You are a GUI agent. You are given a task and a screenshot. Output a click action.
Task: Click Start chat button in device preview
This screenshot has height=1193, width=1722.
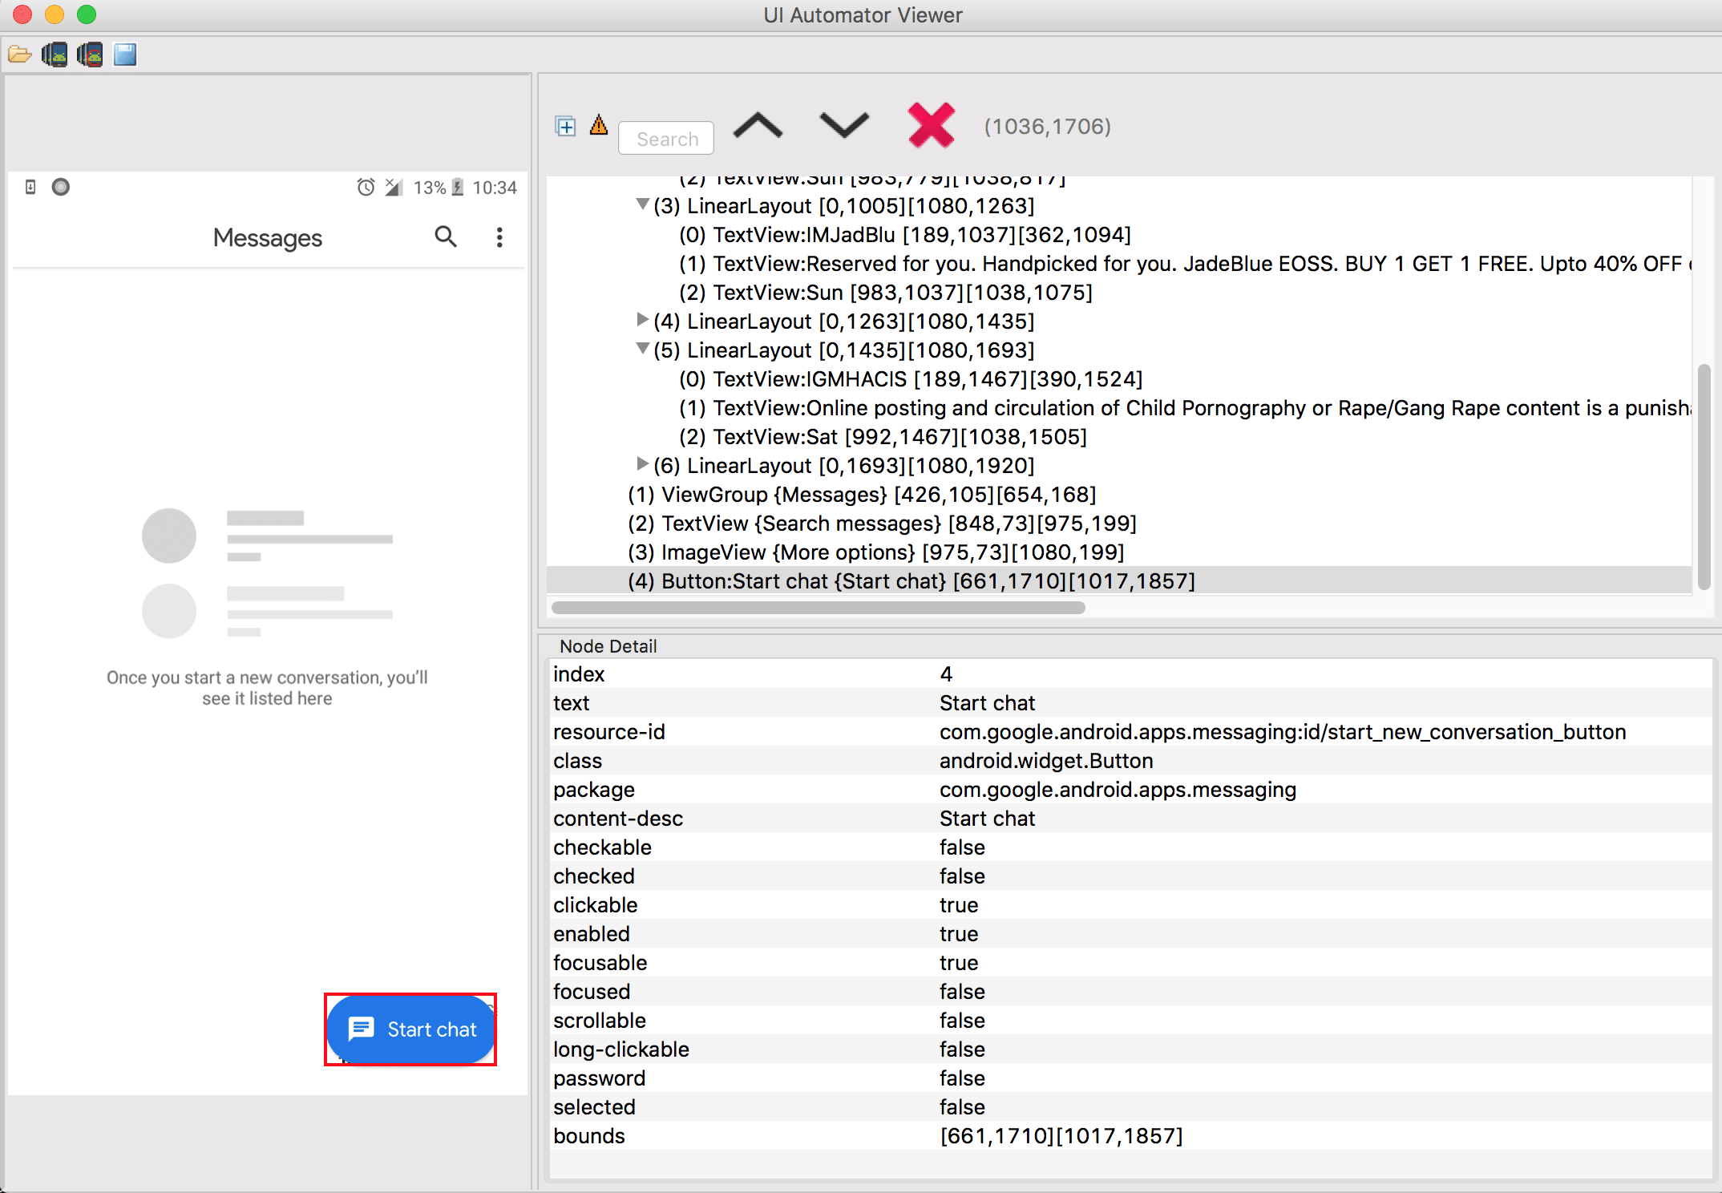[410, 1029]
